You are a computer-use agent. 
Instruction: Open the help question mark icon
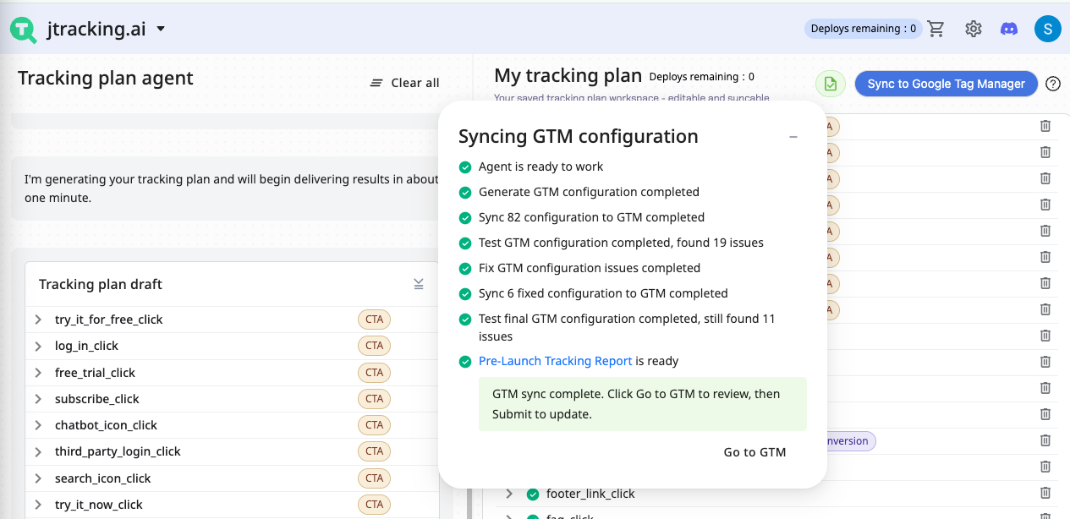coord(1053,84)
